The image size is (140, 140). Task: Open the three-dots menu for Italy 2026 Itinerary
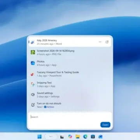coord(100,42)
